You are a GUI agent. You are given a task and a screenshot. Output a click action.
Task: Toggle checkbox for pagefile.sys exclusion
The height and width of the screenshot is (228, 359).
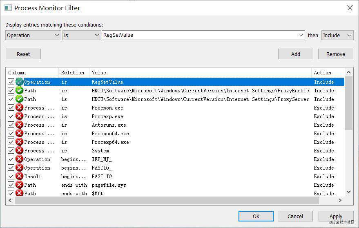click(x=11, y=185)
